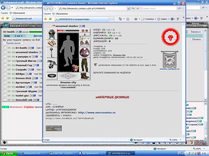Click Refresh button in front IE window
The width and height of the screenshot is (209, 156).
click(133, 8)
